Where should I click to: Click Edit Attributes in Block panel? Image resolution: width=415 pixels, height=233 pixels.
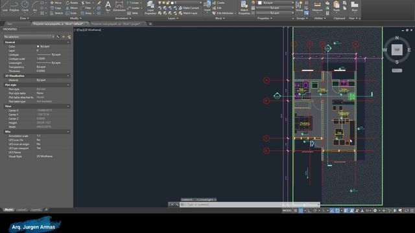tap(222, 13)
